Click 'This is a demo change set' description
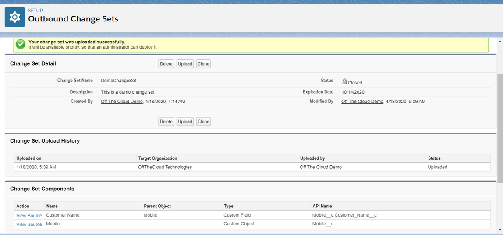Viewport: 503px width, 235px height. [x=128, y=92]
